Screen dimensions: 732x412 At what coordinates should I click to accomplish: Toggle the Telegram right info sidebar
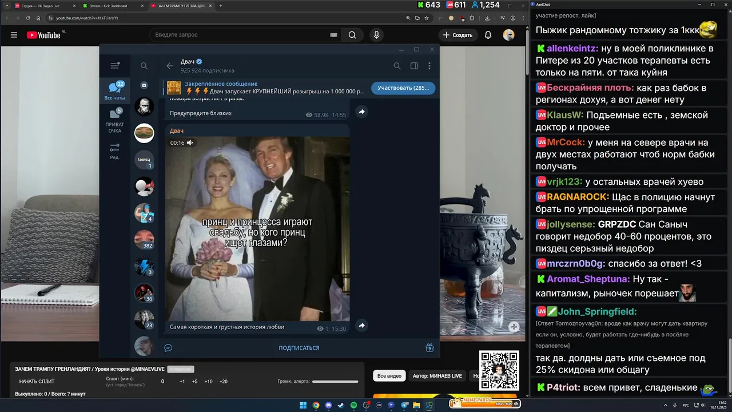pyautogui.click(x=414, y=66)
